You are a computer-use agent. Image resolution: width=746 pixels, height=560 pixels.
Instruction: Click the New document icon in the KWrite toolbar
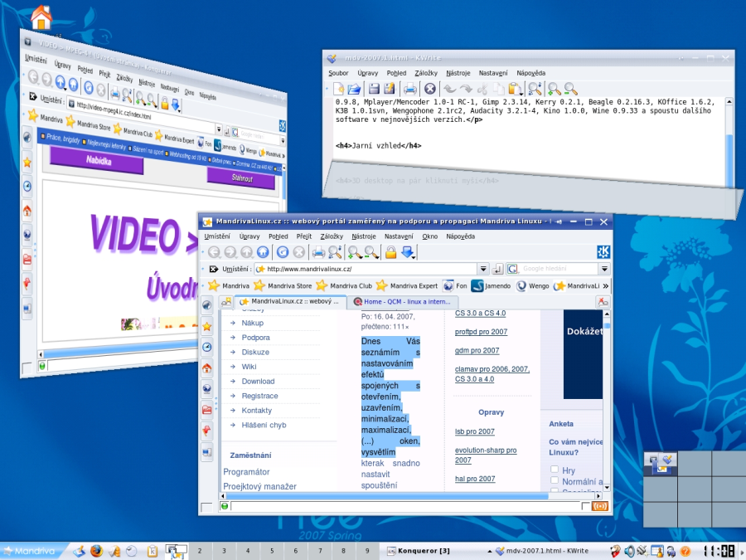[x=338, y=89]
